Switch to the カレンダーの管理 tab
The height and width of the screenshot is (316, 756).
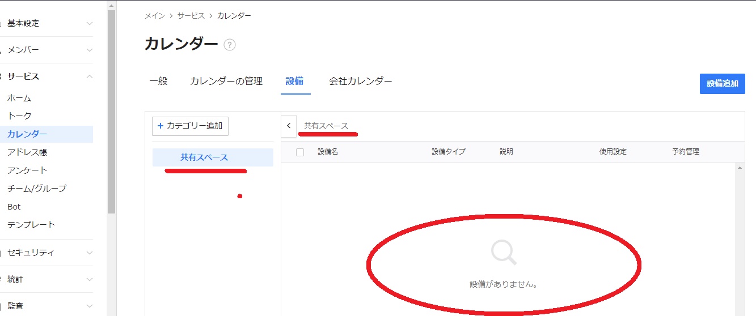tap(226, 81)
